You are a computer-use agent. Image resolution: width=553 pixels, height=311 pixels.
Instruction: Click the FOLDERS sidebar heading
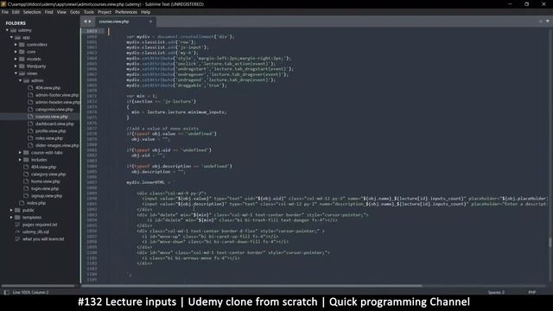click(16, 23)
